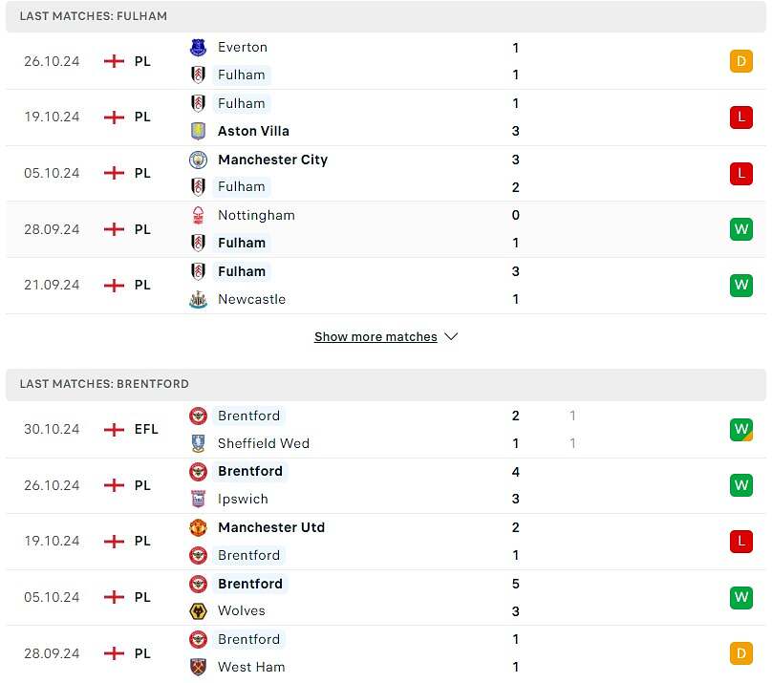The width and height of the screenshot is (772, 683).
Task: Click the win badge for Ipswich match
Action: (740, 485)
